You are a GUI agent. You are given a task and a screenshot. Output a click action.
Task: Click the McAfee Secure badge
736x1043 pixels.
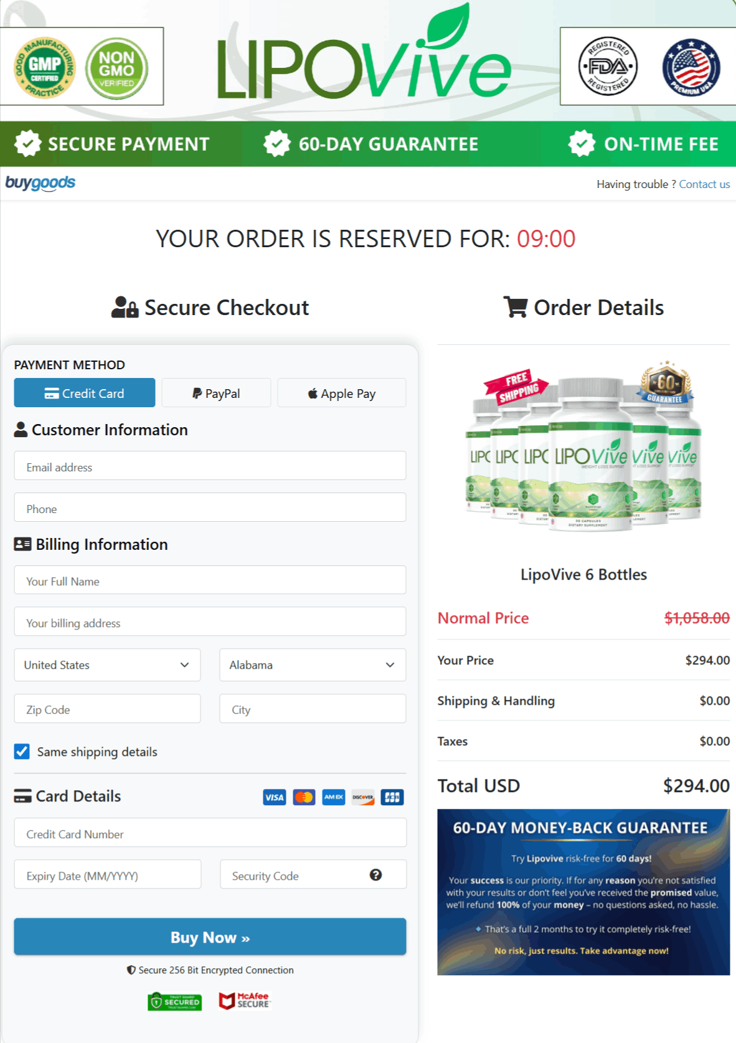(245, 1001)
